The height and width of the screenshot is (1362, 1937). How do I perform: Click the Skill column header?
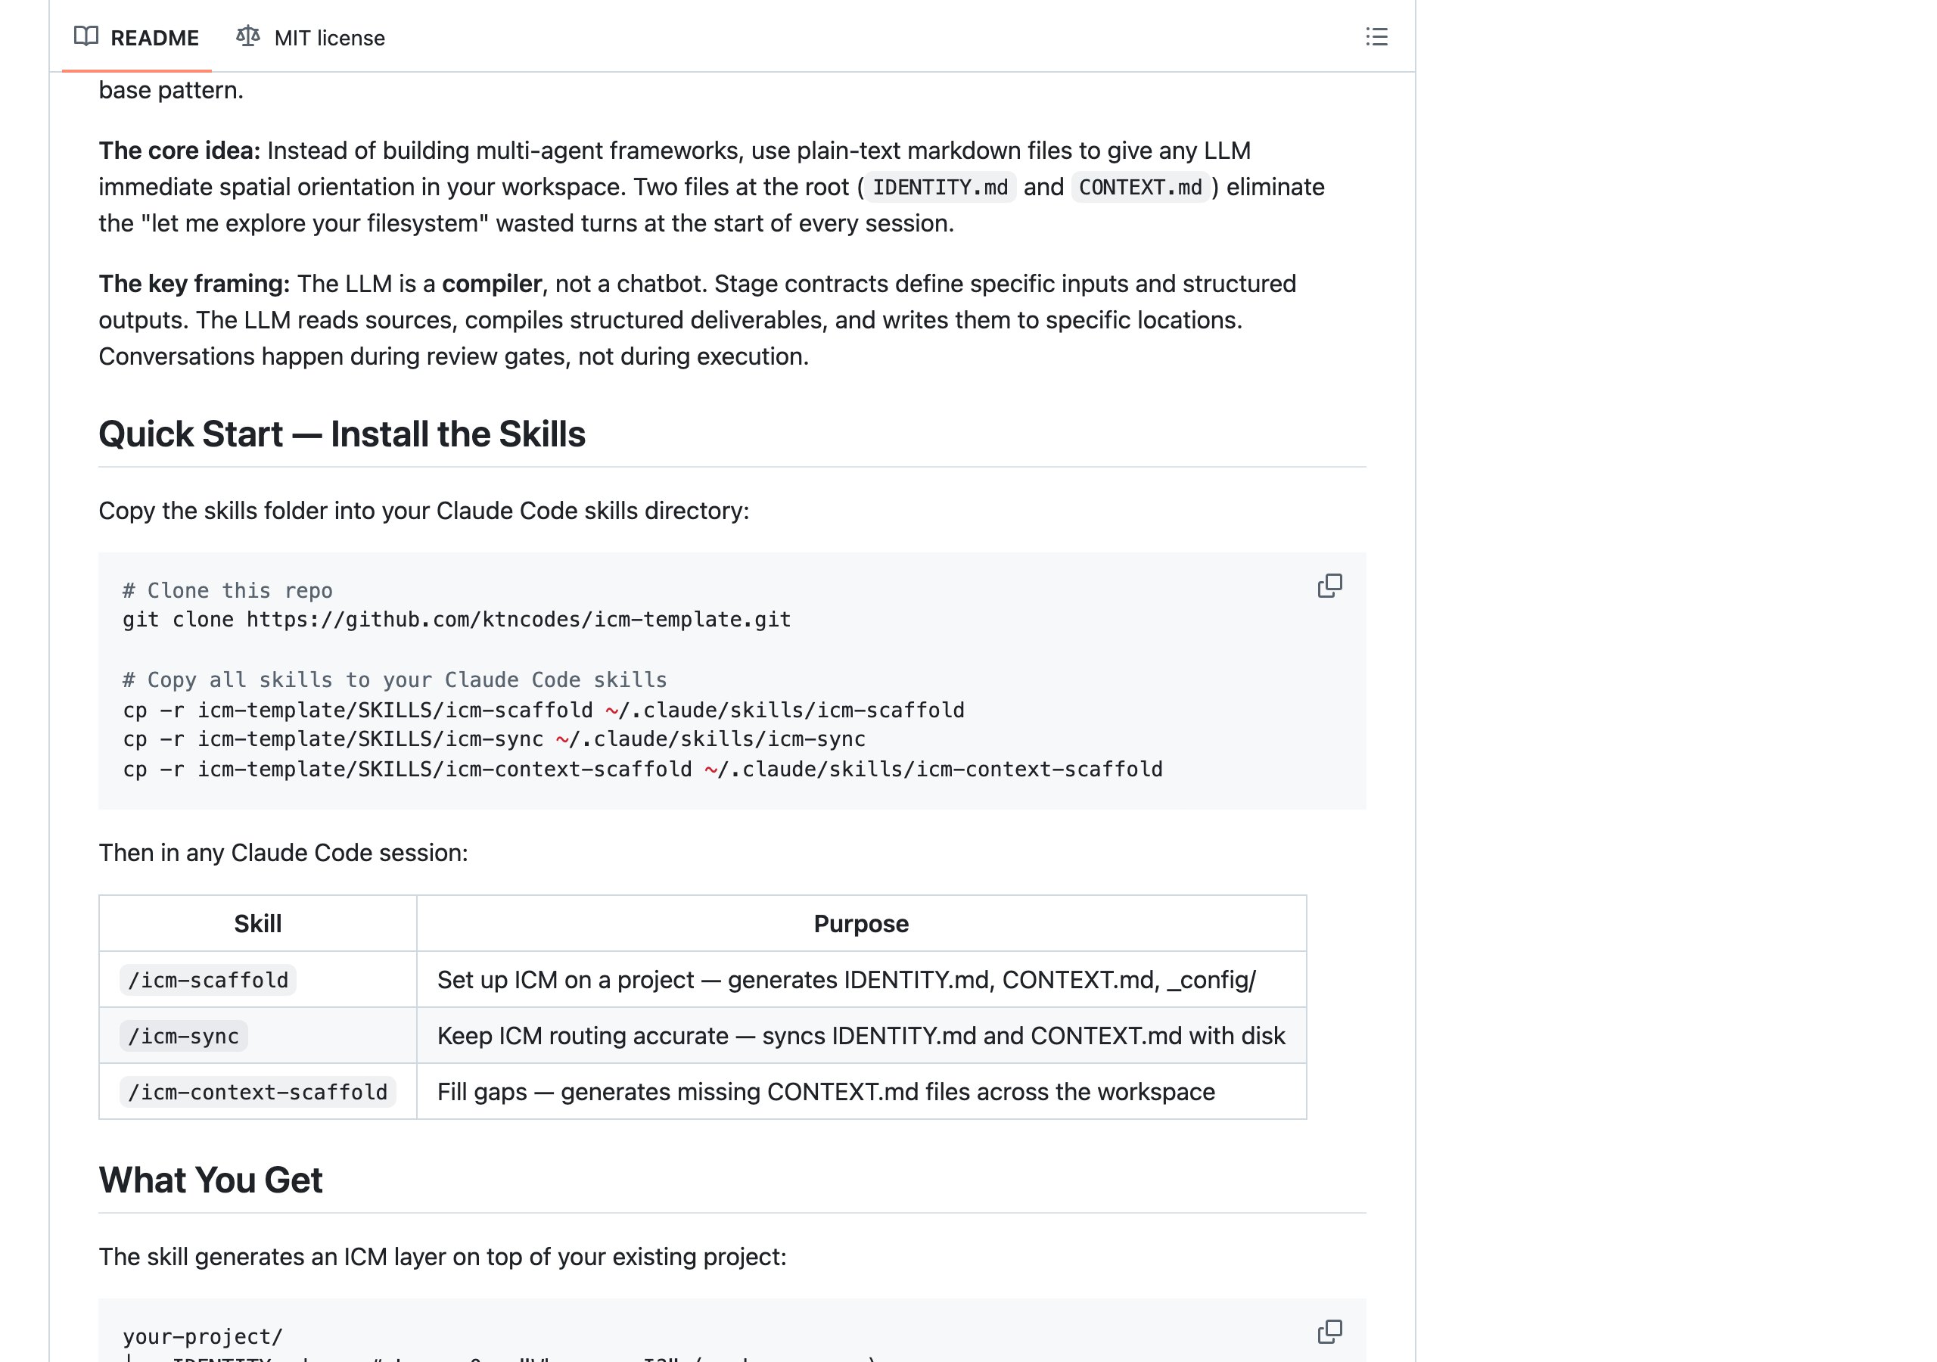point(257,924)
